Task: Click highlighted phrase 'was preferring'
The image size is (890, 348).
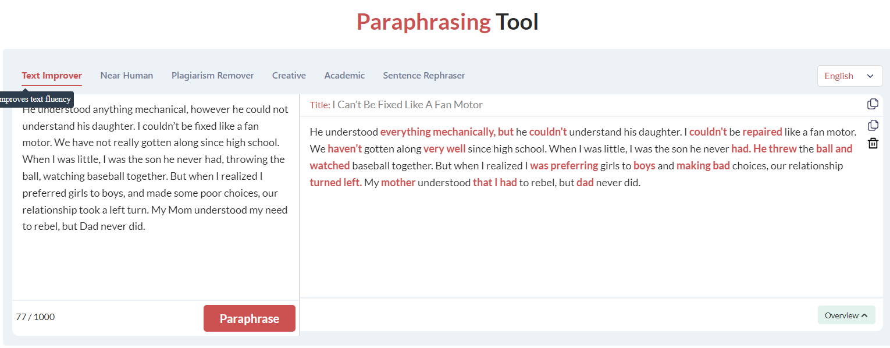Action: coord(564,166)
